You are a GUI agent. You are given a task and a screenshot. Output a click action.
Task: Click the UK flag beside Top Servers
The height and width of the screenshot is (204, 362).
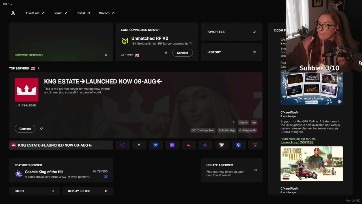[x=33, y=68]
